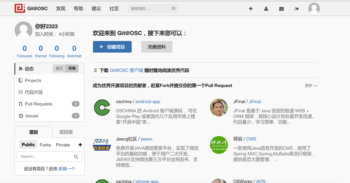Click the exclamation icon beside Issues

coord(21,116)
